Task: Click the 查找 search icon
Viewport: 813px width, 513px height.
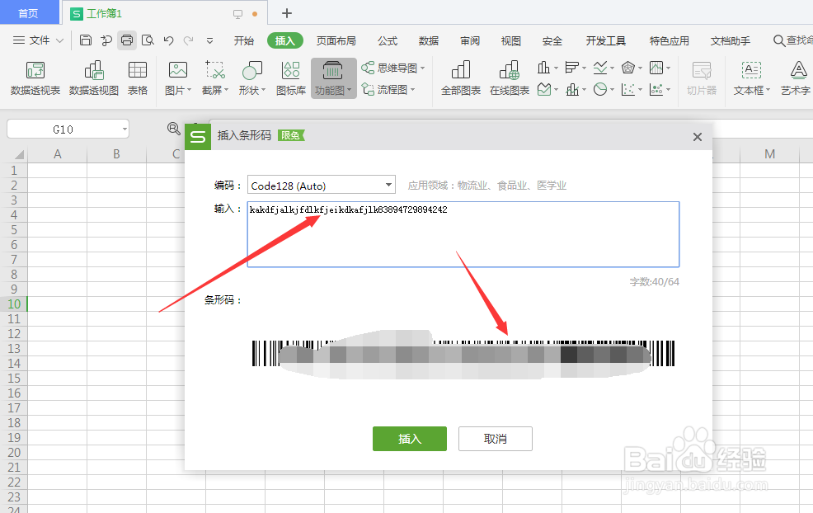Action: 778,40
